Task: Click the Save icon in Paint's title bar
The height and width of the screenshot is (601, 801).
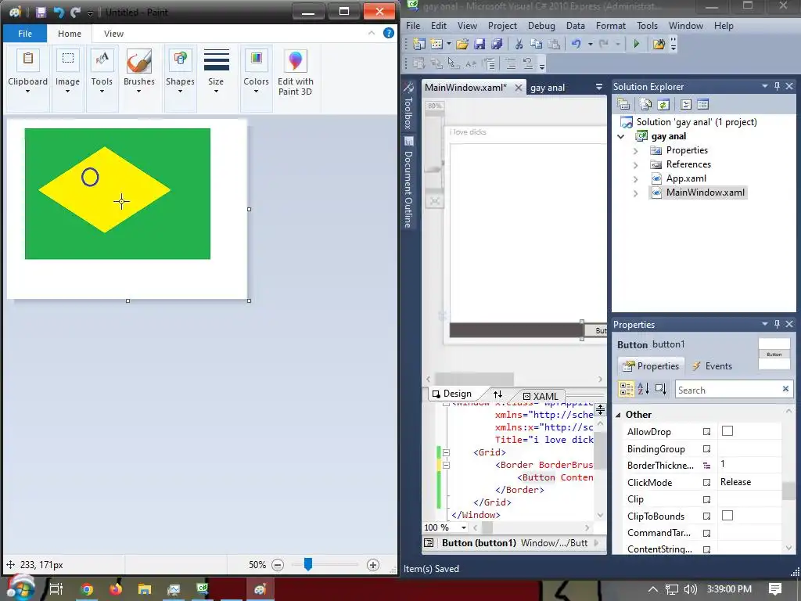Action: point(41,12)
